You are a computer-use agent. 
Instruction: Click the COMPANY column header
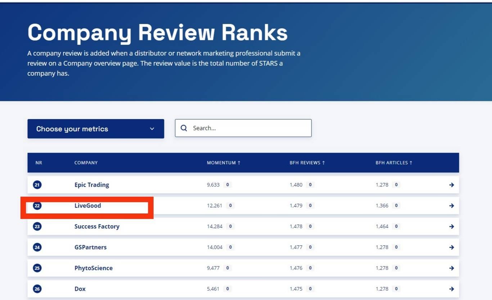[86, 163]
